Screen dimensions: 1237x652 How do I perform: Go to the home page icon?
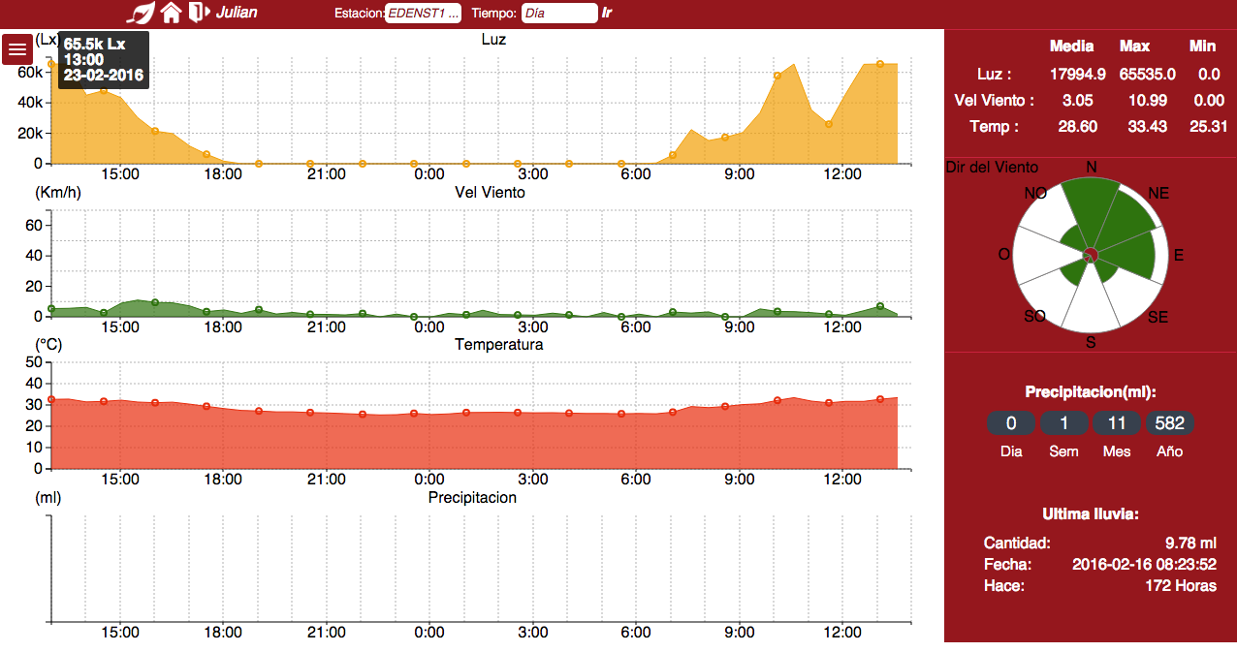(172, 13)
